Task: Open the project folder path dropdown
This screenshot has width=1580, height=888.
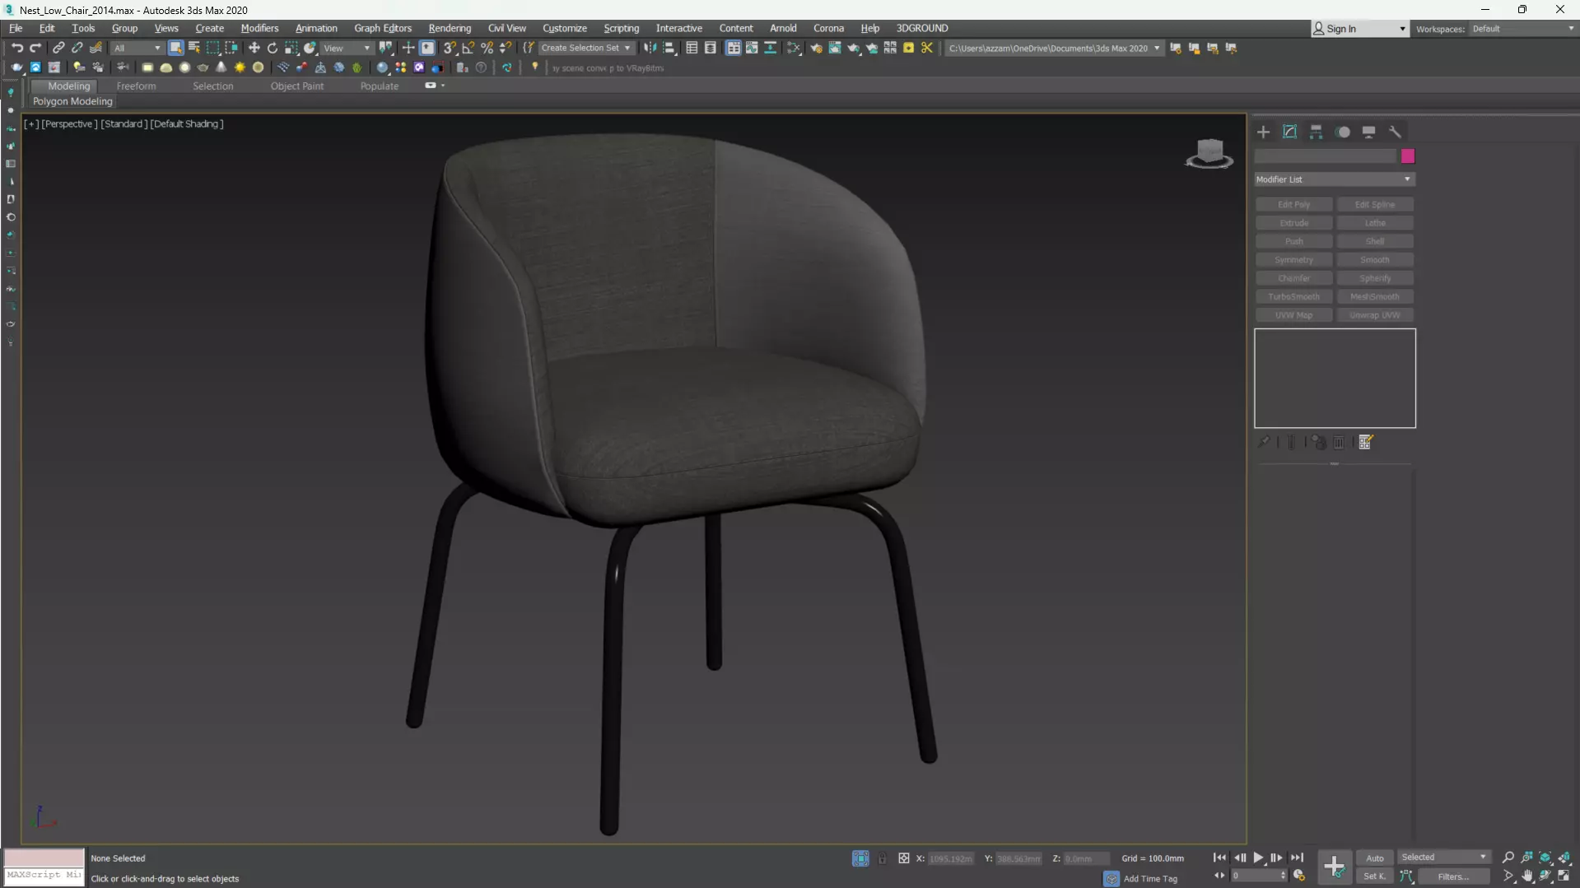Action: [1054, 48]
